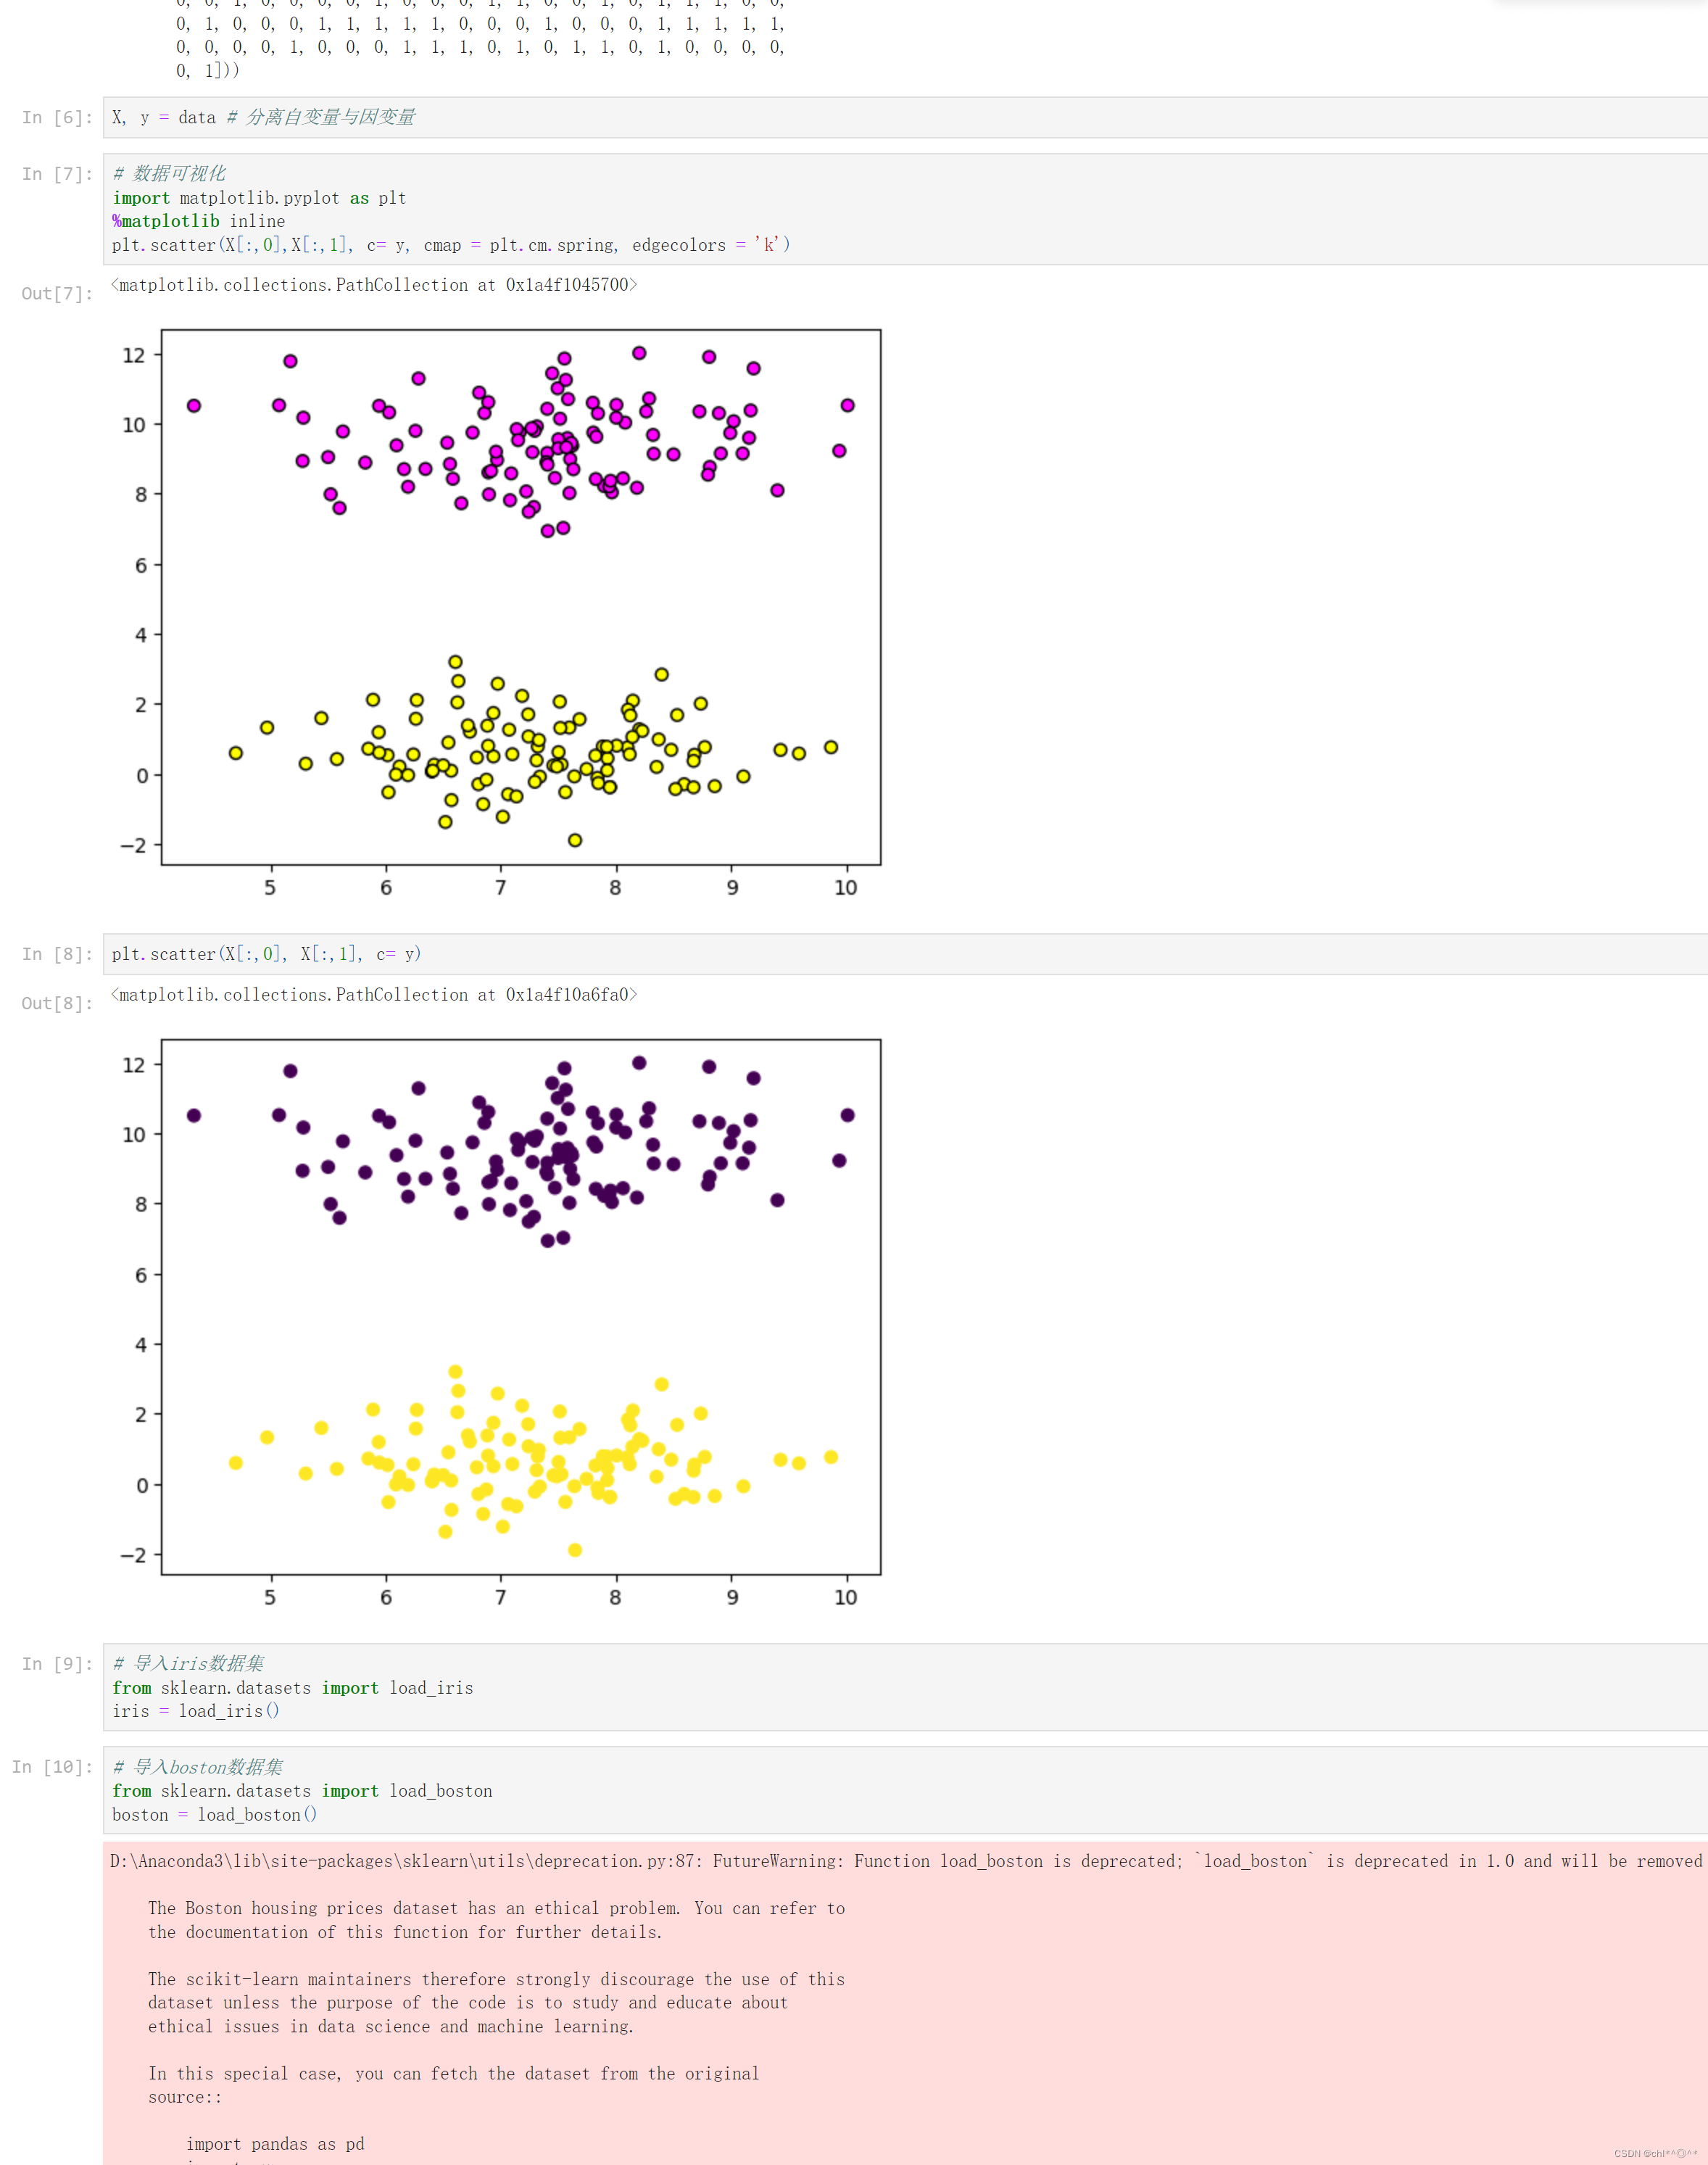1708x2165 pixels.
Task: Click the In [8] plt.scatter code cell
Action: click(x=600, y=954)
